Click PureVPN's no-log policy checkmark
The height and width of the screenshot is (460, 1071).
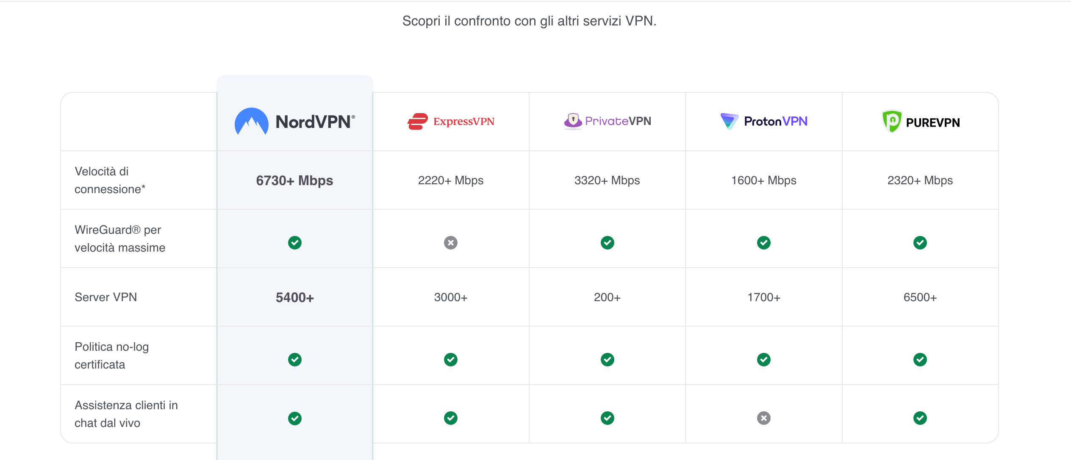click(920, 360)
